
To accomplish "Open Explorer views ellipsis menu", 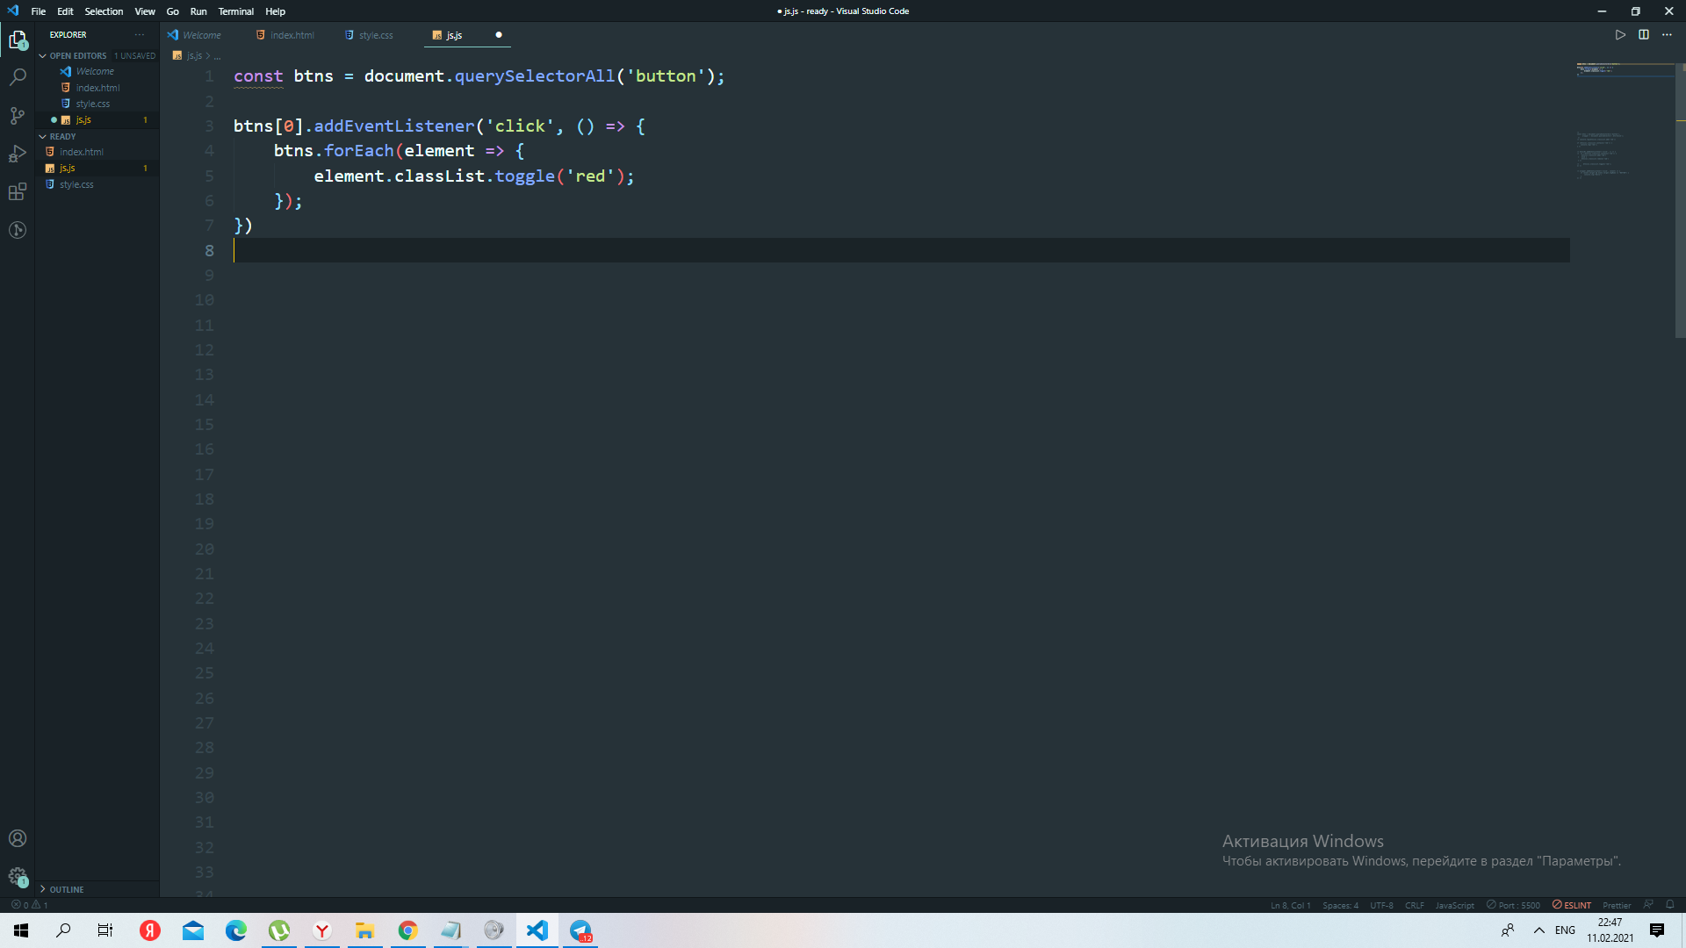I will tap(140, 35).
